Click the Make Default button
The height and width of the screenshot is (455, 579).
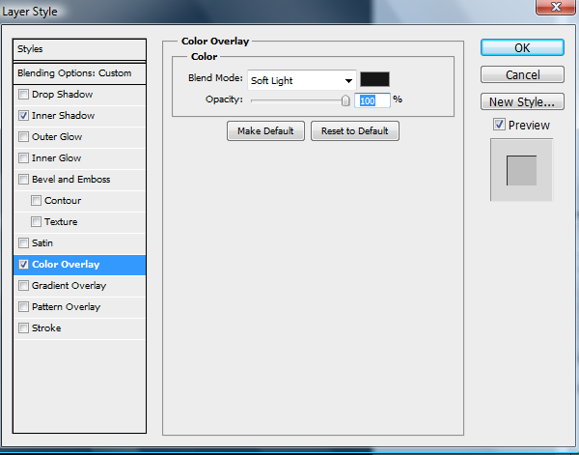tap(265, 130)
